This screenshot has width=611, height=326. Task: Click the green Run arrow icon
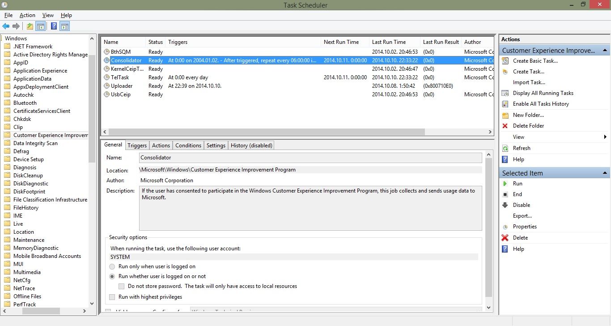(505, 184)
